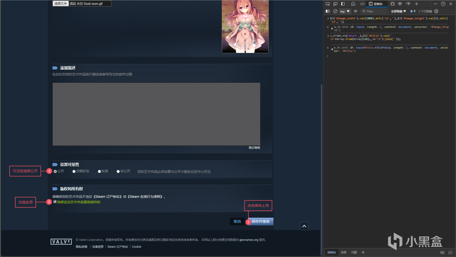Toggle device emulation icon in DevTools
This screenshot has height=257, width=456.
(335, 4)
